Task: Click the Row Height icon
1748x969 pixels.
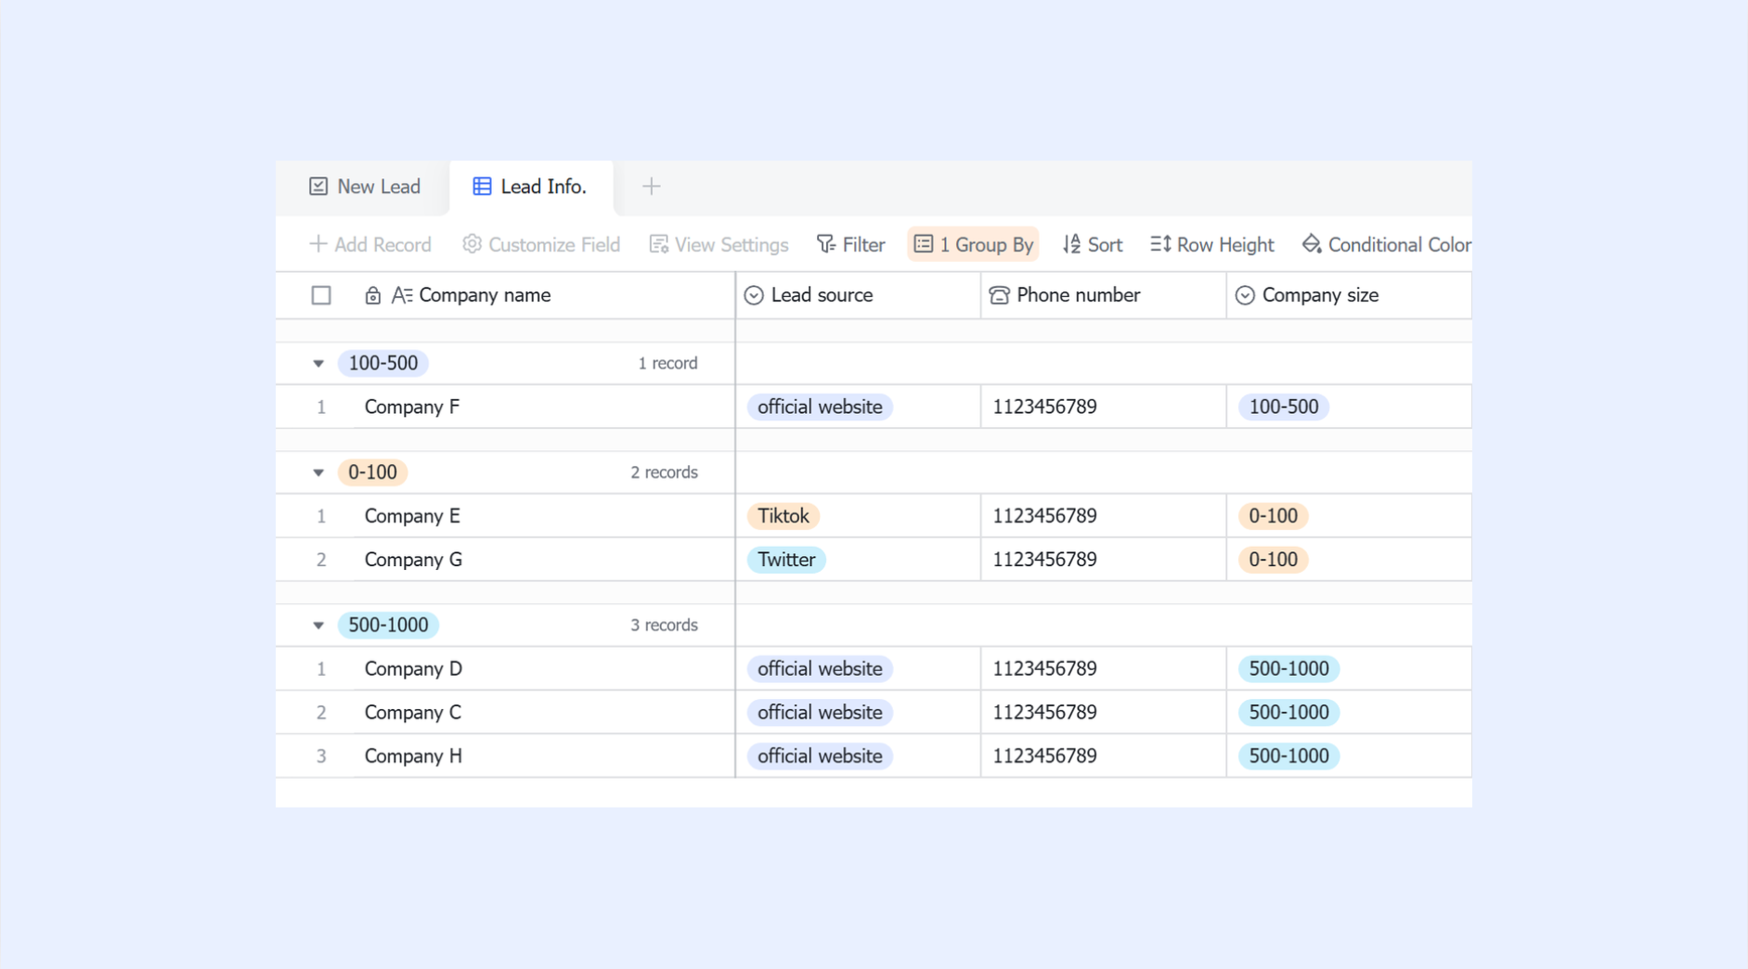Action: point(1160,244)
